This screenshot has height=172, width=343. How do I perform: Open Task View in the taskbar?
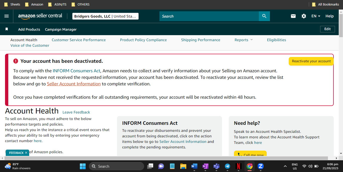tap(150, 166)
